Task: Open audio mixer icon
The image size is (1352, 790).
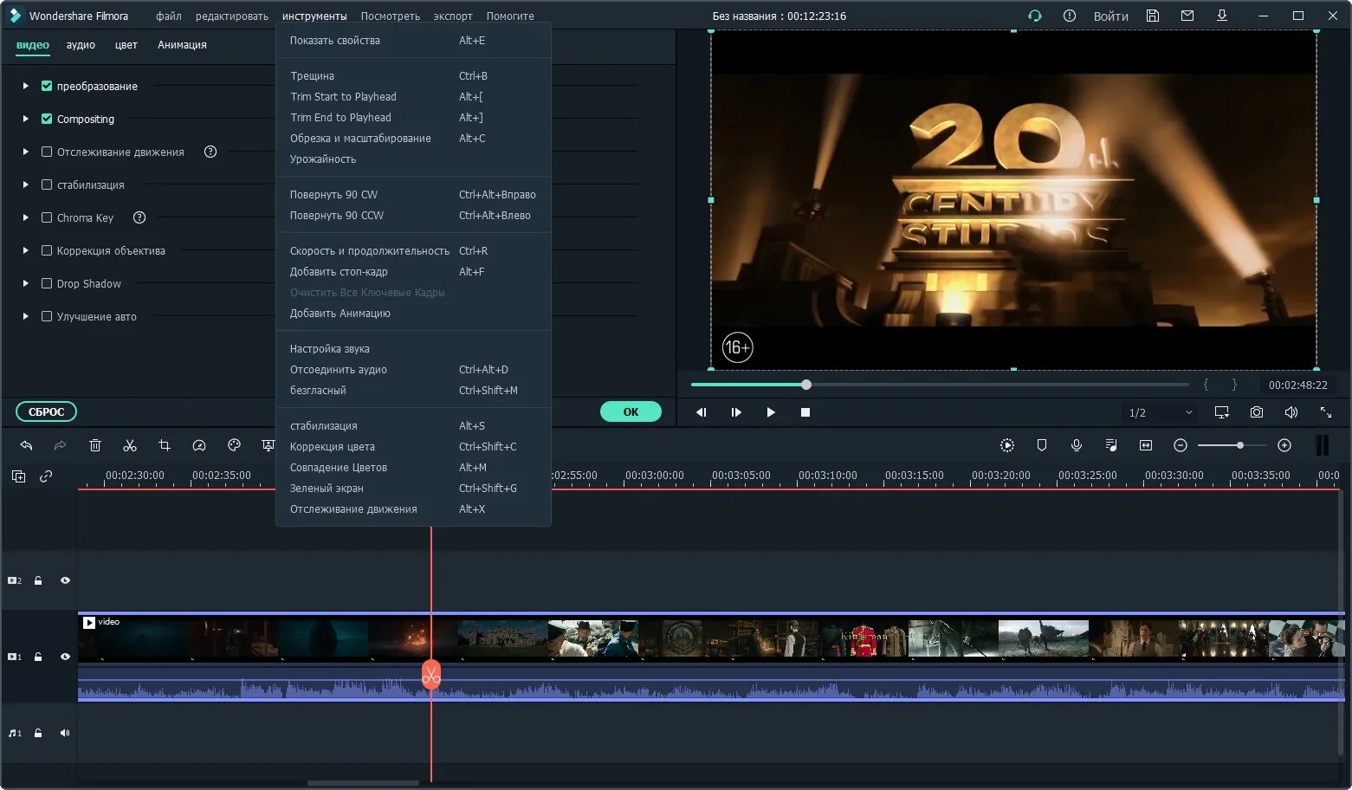Action: [x=1111, y=445]
